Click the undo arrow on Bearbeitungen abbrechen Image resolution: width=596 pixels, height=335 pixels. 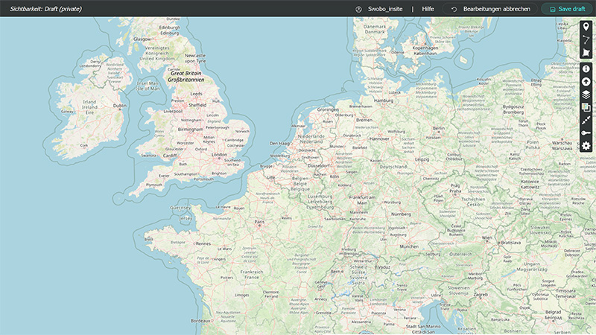[454, 9]
